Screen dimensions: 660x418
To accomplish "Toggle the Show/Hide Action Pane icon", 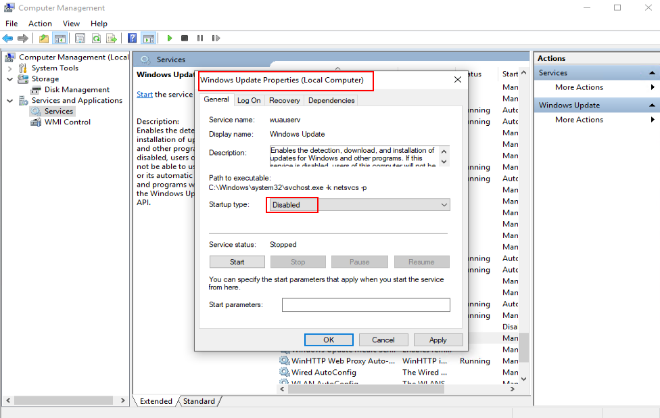I will click(149, 39).
